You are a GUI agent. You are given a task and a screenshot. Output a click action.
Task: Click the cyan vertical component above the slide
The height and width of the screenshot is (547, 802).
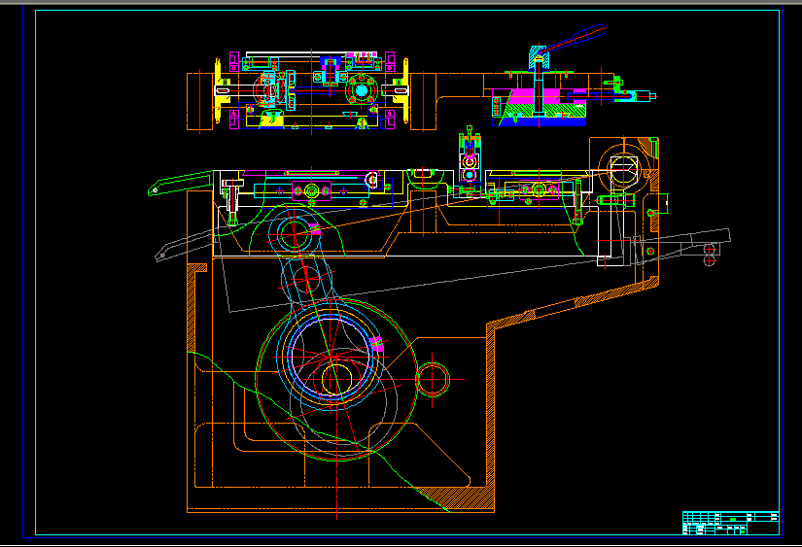(470, 158)
